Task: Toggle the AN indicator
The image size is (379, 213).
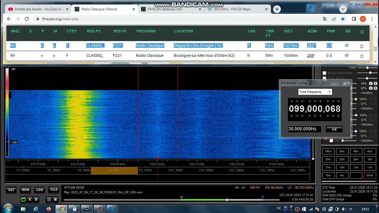Action: point(243,188)
